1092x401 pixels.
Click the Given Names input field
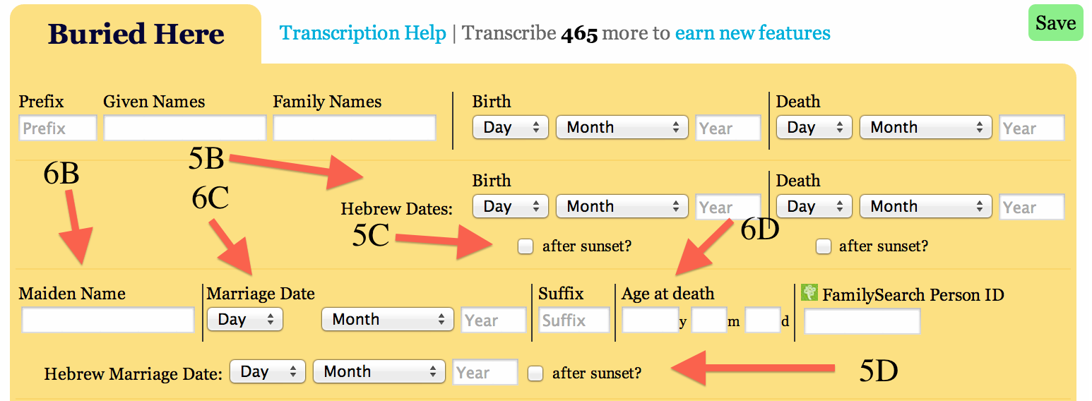pyautogui.click(x=184, y=128)
